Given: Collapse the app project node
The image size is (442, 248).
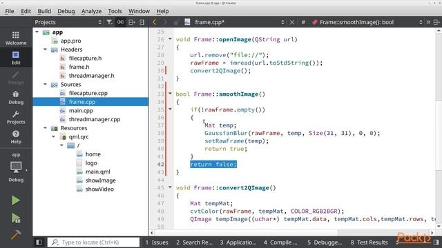Looking at the screenshot, I should 37,32.
